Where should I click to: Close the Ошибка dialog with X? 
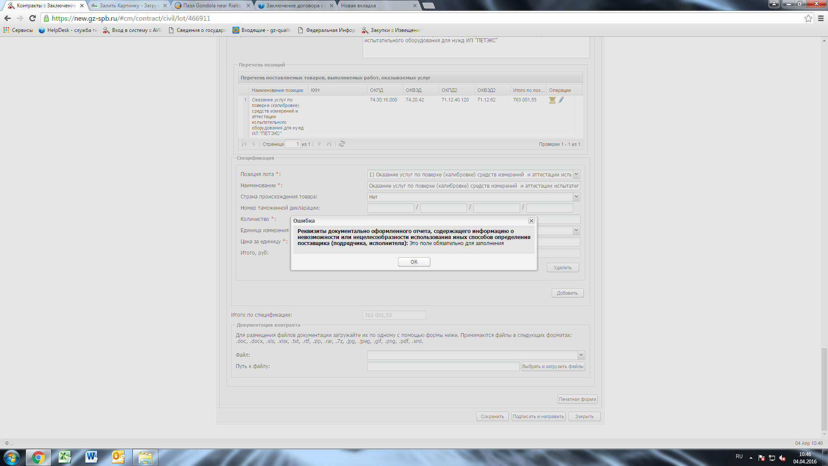[x=531, y=220]
